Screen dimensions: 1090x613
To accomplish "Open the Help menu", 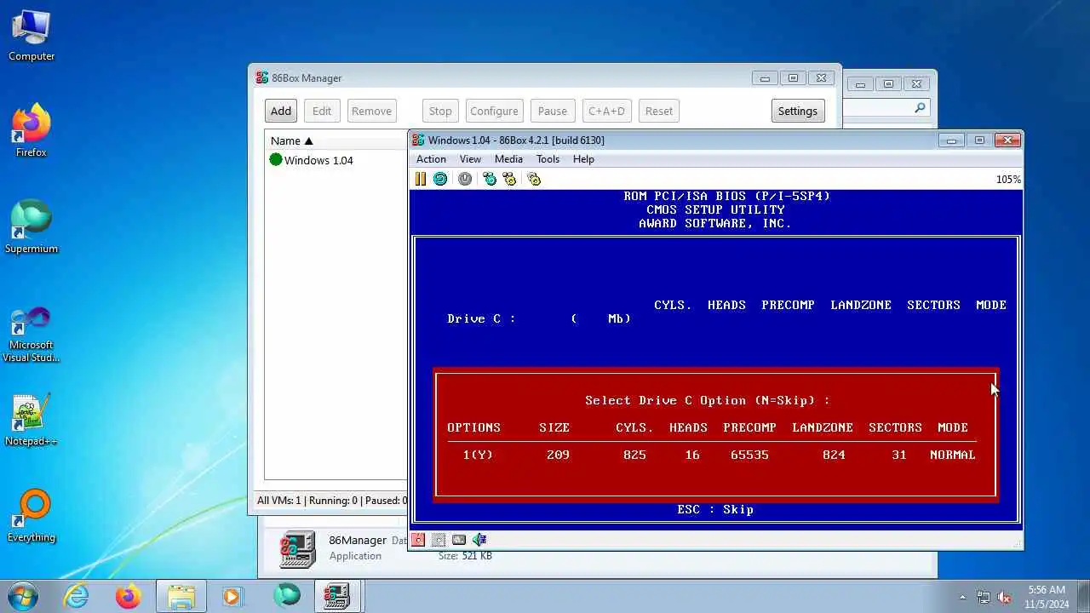I will pyautogui.click(x=583, y=159).
